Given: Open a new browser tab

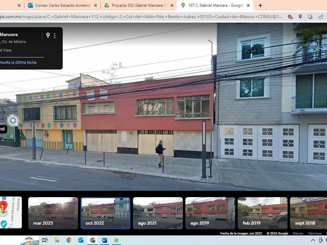Looking at the screenshot, I should click(x=260, y=5).
